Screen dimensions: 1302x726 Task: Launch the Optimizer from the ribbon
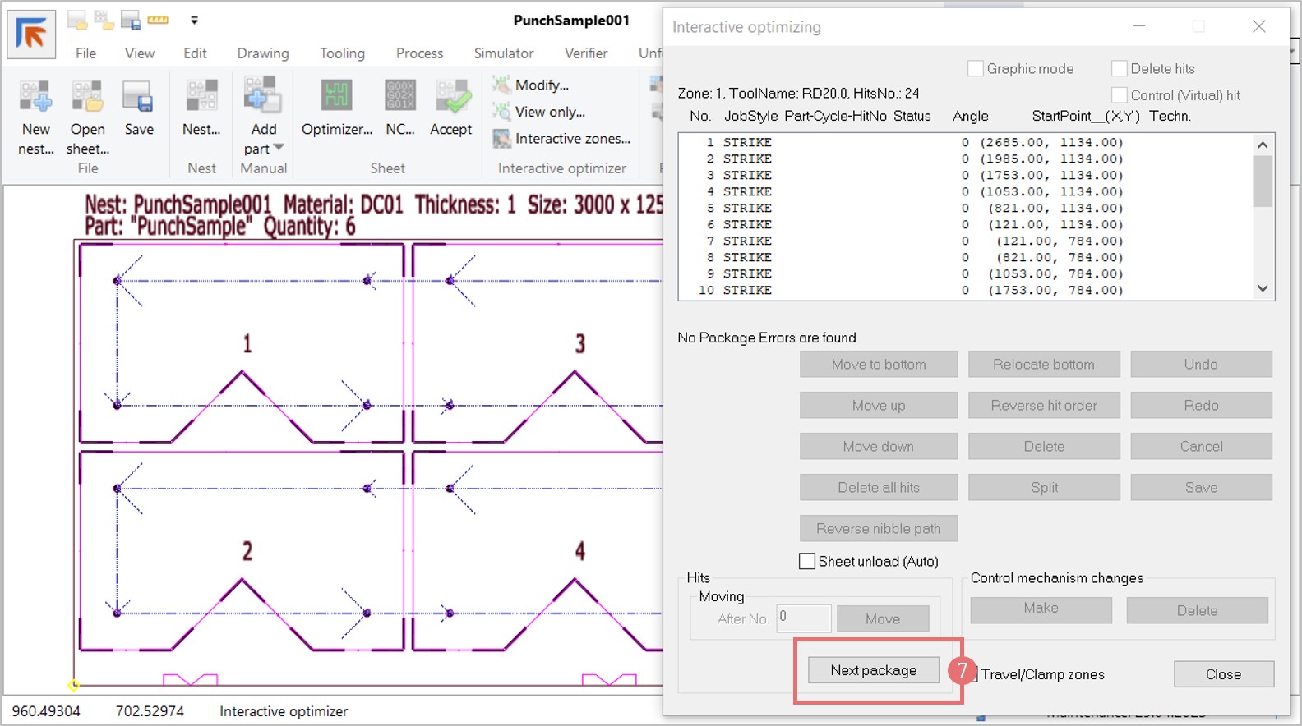(x=337, y=97)
